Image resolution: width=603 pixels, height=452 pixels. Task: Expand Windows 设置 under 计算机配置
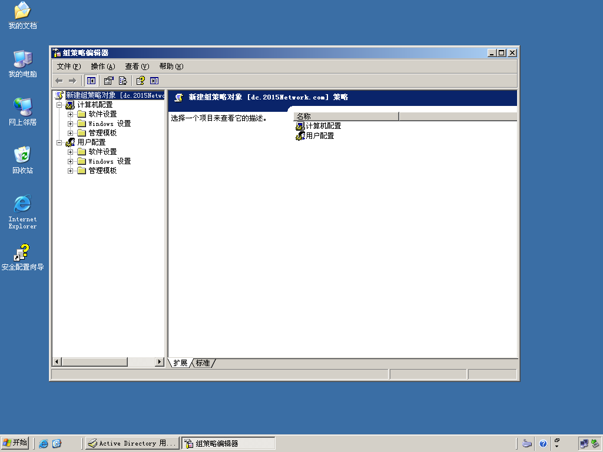[71, 124]
